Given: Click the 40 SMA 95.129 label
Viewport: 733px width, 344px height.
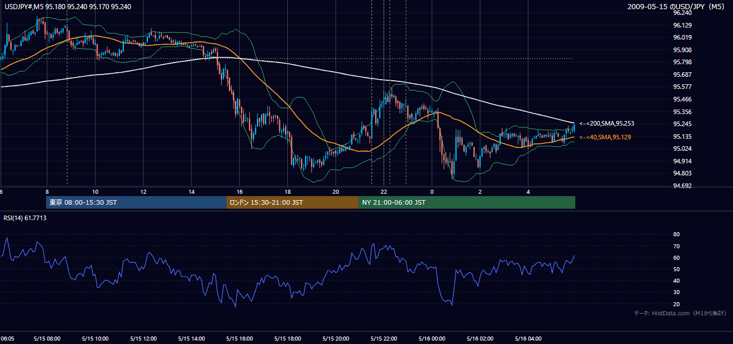Looking at the screenshot, I should (605, 137).
